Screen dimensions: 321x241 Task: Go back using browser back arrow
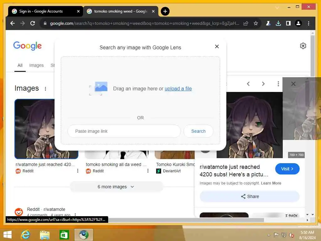[13, 23]
